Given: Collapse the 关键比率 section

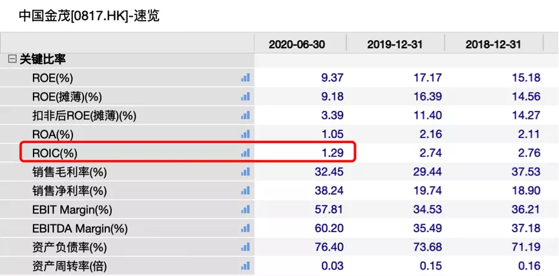Looking at the screenshot, I should point(12,59).
